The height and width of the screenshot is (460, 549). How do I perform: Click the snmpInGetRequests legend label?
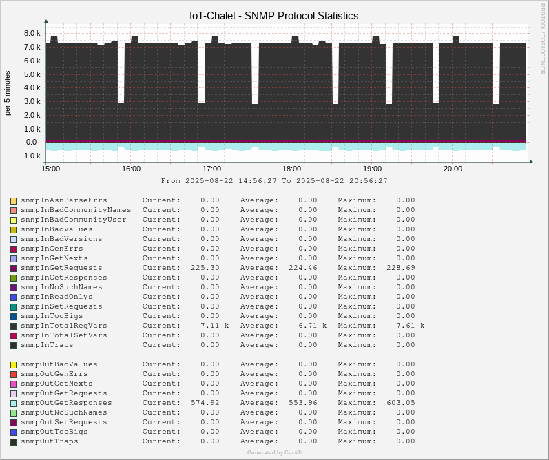pos(61,268)
